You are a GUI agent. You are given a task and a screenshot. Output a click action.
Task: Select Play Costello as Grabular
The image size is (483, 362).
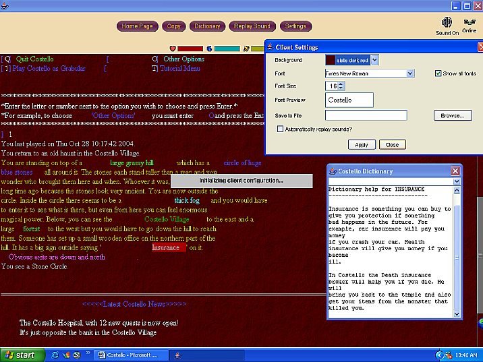coord(49,68)
